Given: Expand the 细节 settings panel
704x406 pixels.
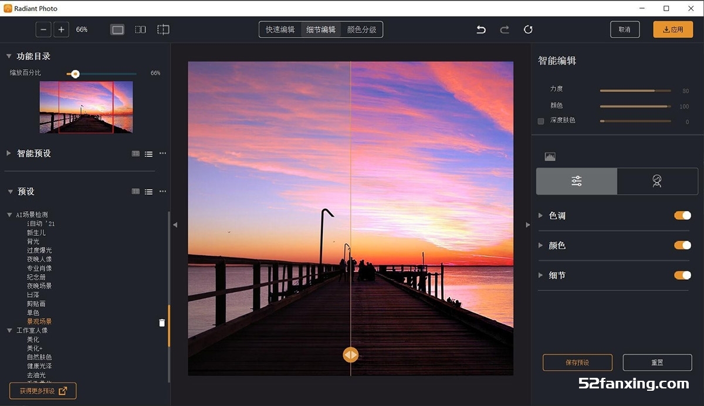Looking at the screenshot, I should pos(541,275).
